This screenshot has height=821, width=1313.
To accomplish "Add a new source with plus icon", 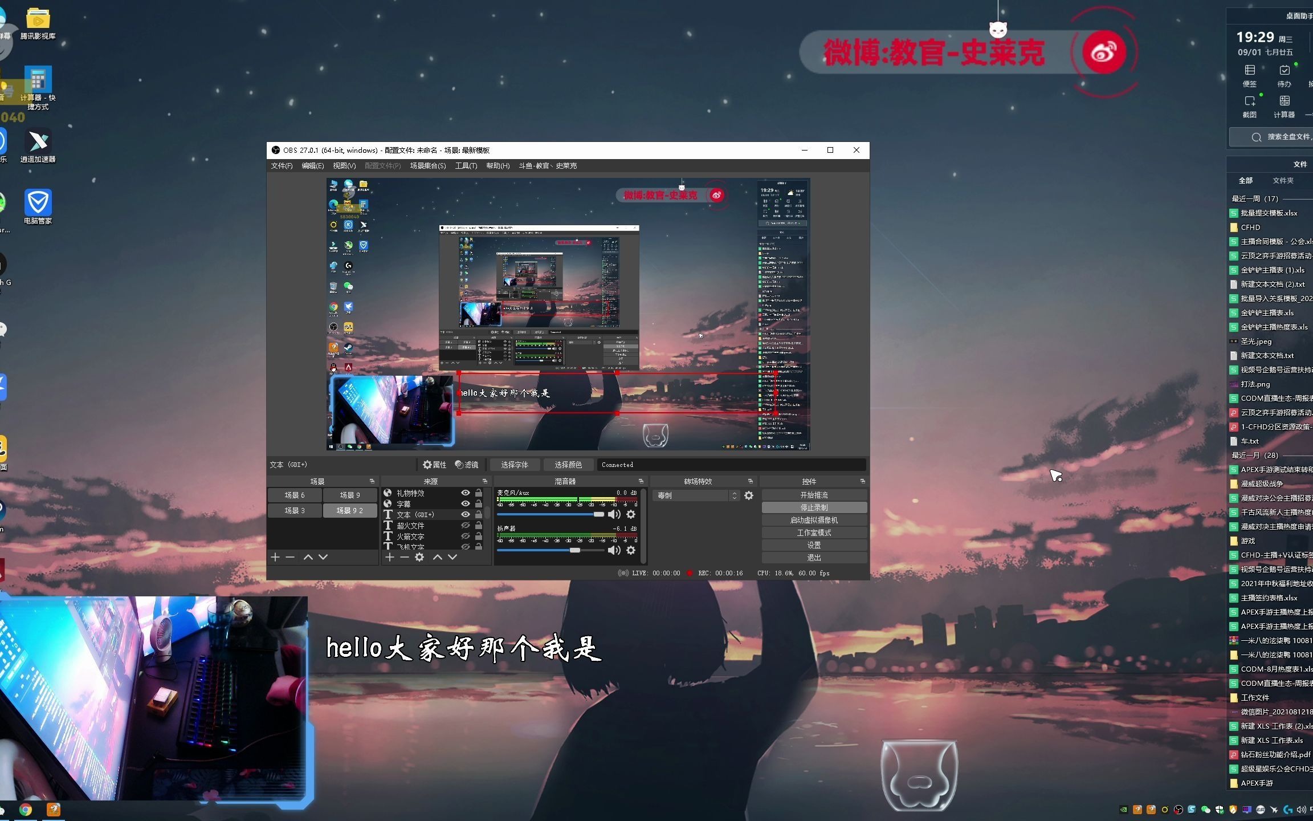I will (390, 557).
